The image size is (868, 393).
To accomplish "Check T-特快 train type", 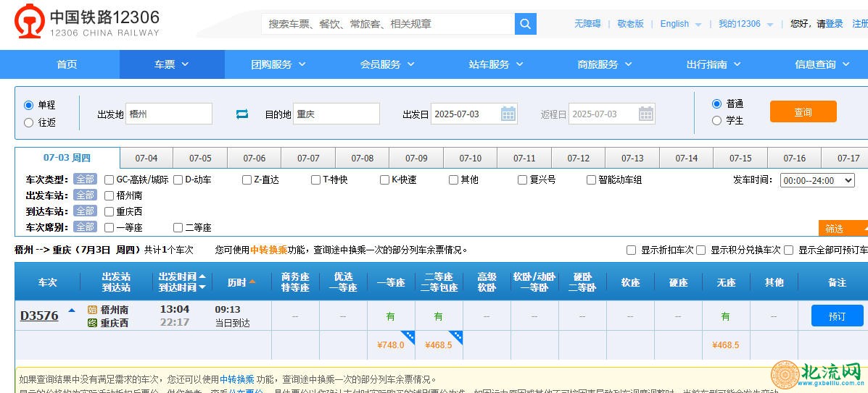I will tap(315, 179).
